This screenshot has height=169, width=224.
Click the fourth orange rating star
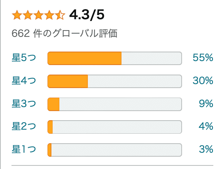pos(49,15)
